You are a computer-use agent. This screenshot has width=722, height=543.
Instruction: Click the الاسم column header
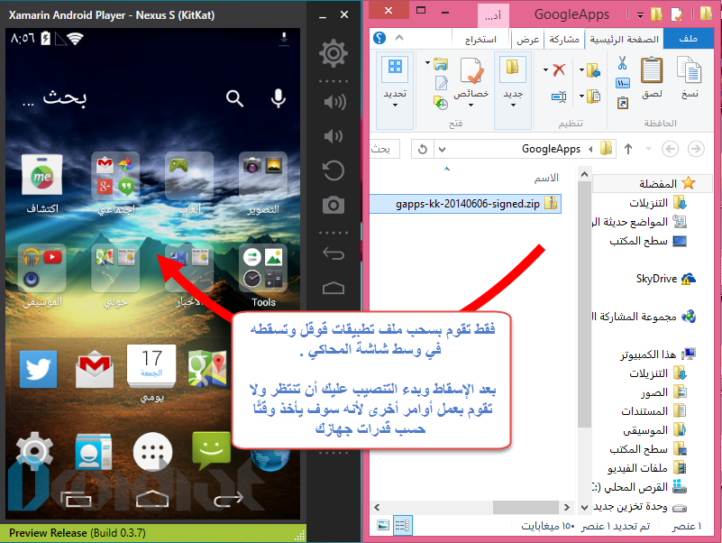546,178
